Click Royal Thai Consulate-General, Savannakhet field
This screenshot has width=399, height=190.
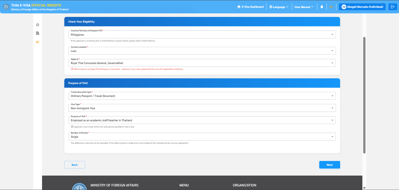coord(202,63)
